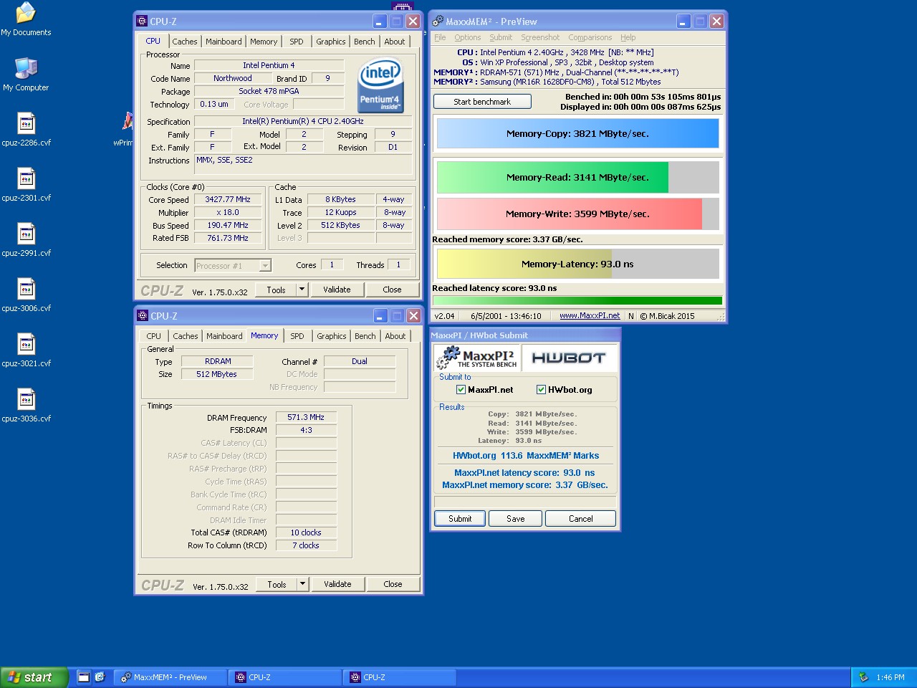Select cpuz-3036.cvf desktop file
The height and width of the screenshot is (688, 917).
coord(26,405)
